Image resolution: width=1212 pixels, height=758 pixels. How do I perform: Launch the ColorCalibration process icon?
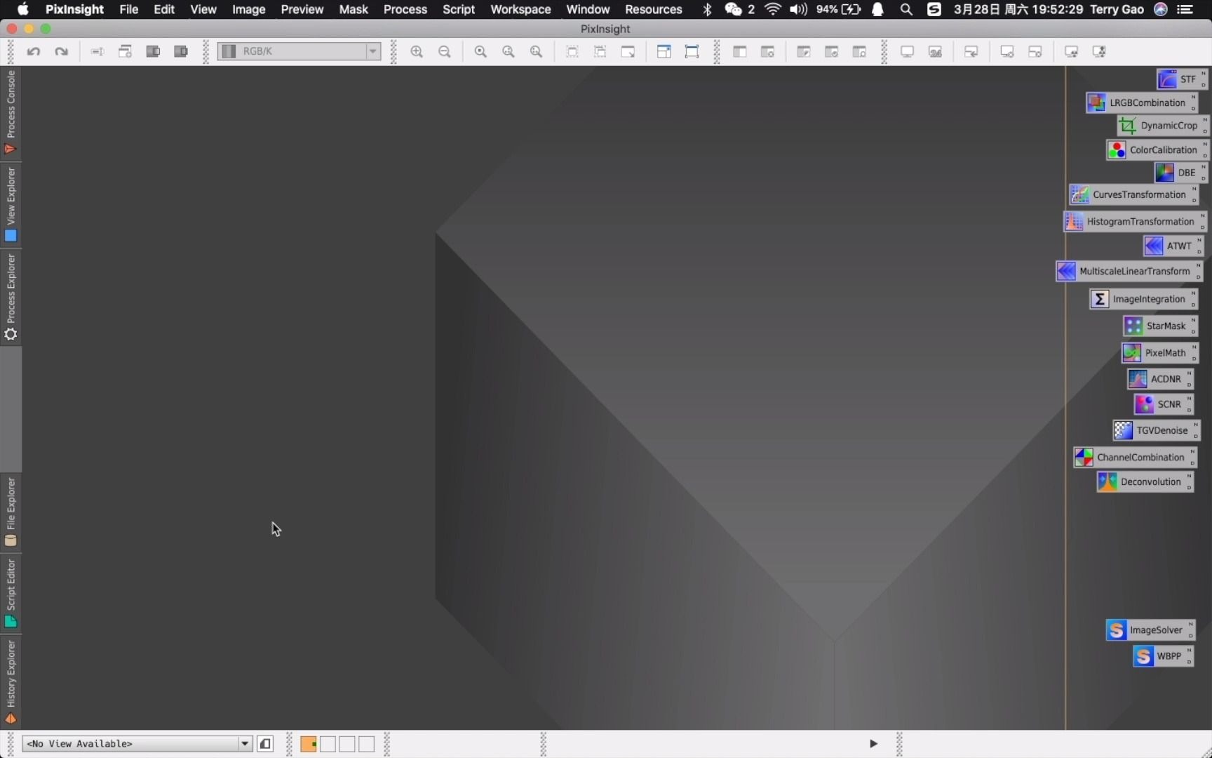(x=1157, y=149)
